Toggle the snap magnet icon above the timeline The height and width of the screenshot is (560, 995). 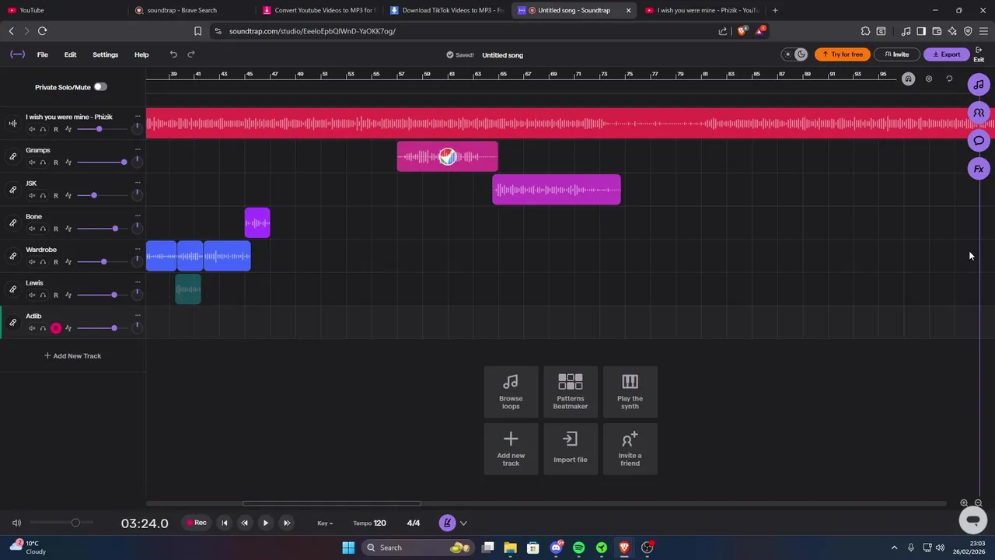[908, 79]
